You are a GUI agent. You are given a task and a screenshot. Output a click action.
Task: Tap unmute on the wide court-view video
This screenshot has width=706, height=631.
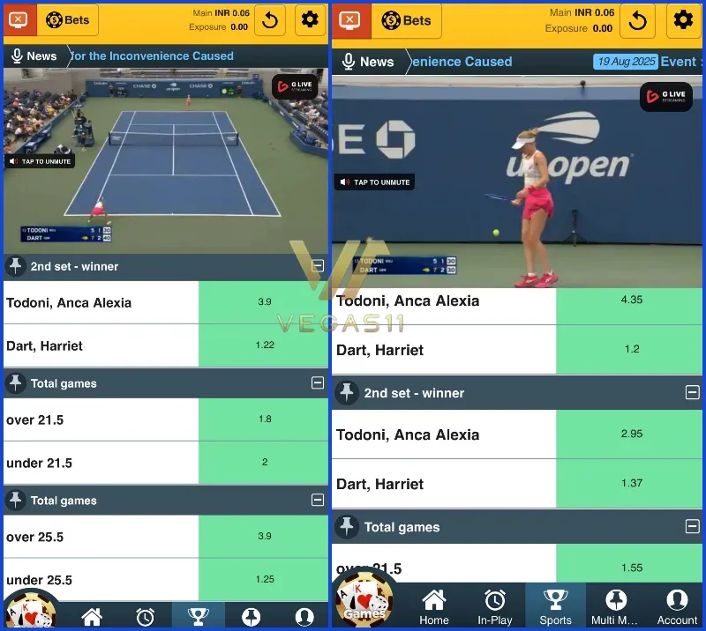tap(41, 161)
